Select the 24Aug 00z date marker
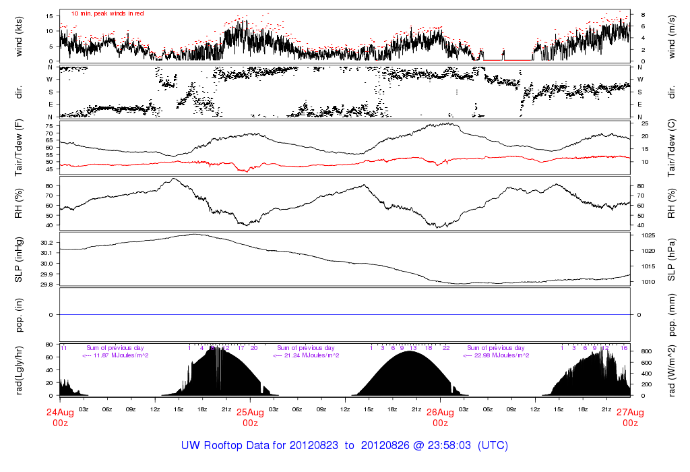The width and height of the screenshot is (690, 472). 60,417
